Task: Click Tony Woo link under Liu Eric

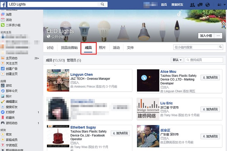Action: point(171,115)
